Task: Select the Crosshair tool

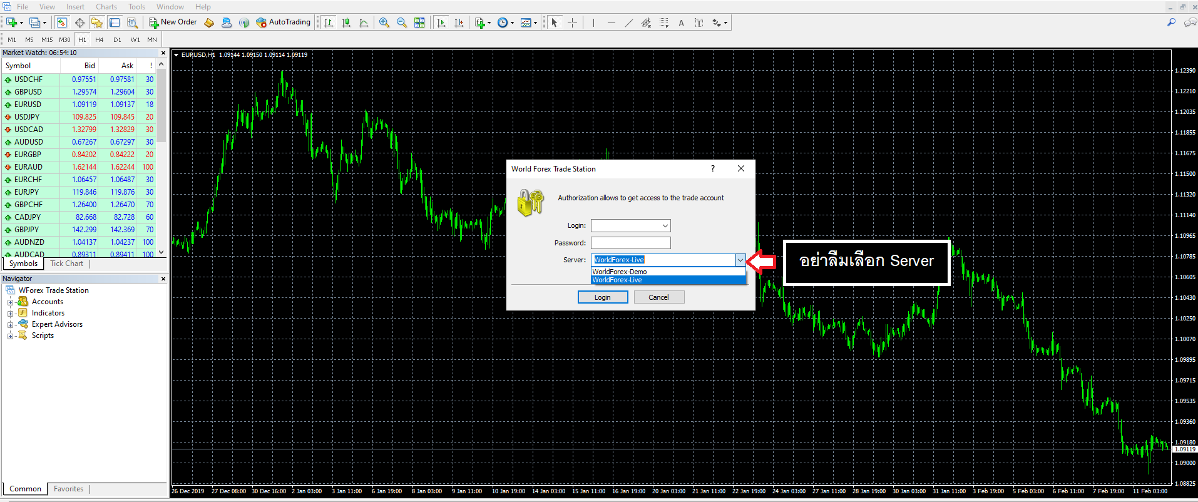Action: 572,23
